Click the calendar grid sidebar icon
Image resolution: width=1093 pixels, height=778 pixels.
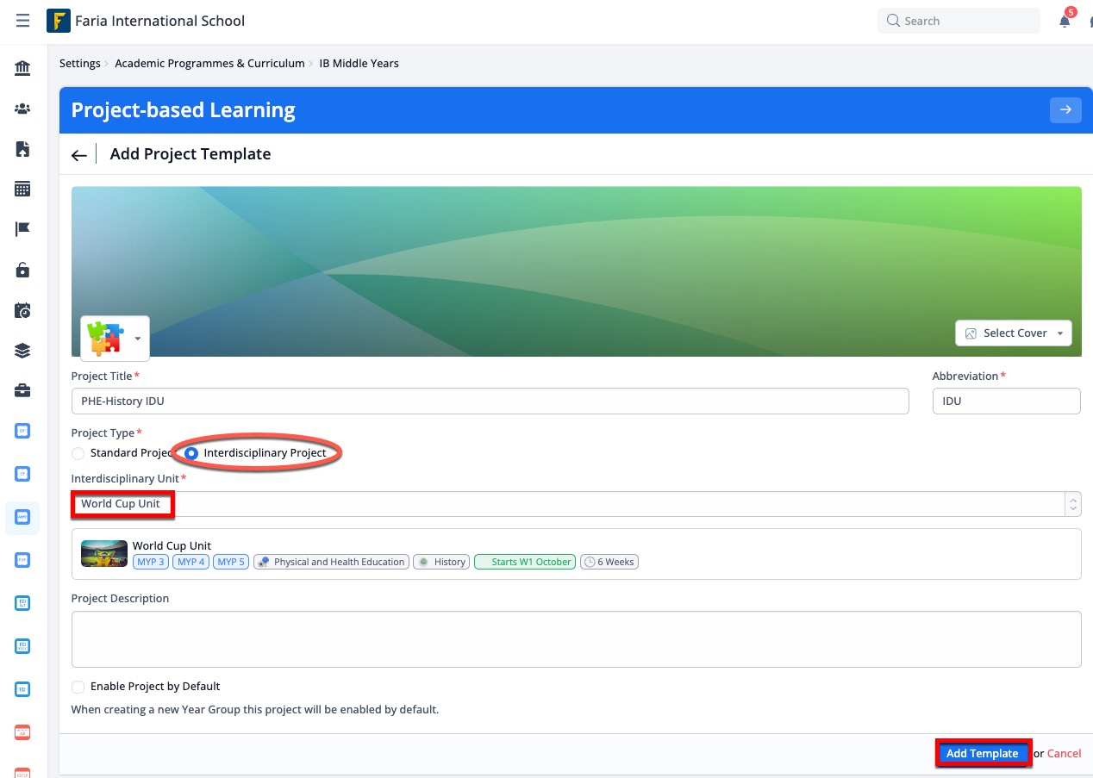[22, 190]
